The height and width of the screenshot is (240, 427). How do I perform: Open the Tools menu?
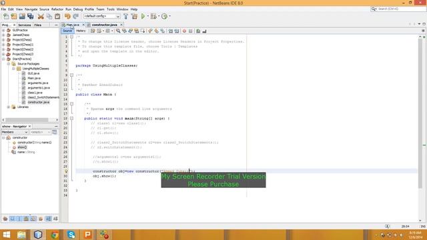[x=111, y=9]
